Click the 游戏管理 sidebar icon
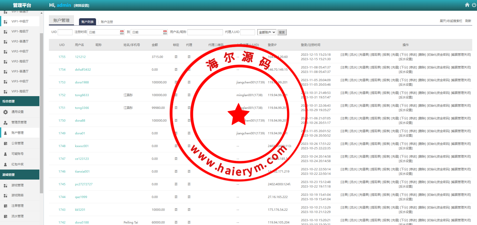477x225 pixels. (6, 186)
